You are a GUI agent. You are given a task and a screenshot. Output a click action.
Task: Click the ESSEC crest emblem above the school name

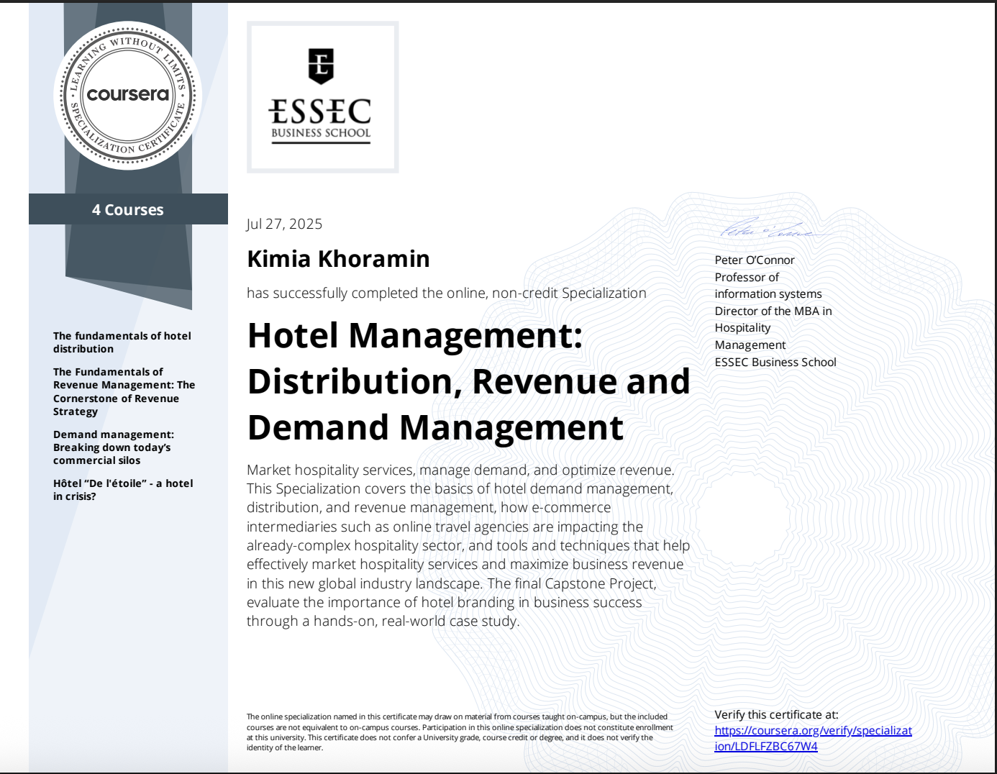pyautogui.click(x=322, y=65)
